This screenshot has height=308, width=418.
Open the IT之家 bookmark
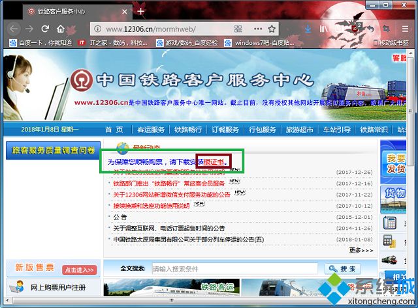click(112, 42)
